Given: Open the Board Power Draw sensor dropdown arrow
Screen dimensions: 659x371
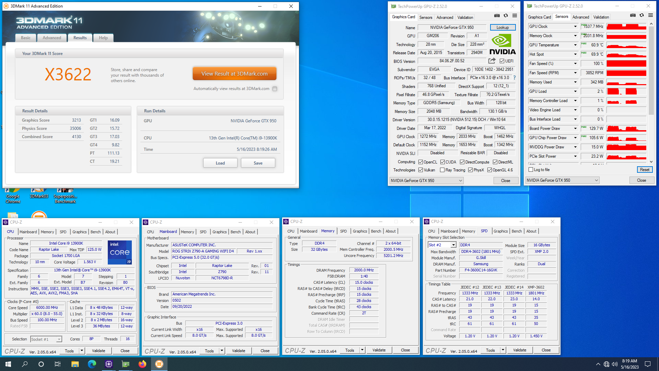Looking at the screenshot, I should 575,128.
